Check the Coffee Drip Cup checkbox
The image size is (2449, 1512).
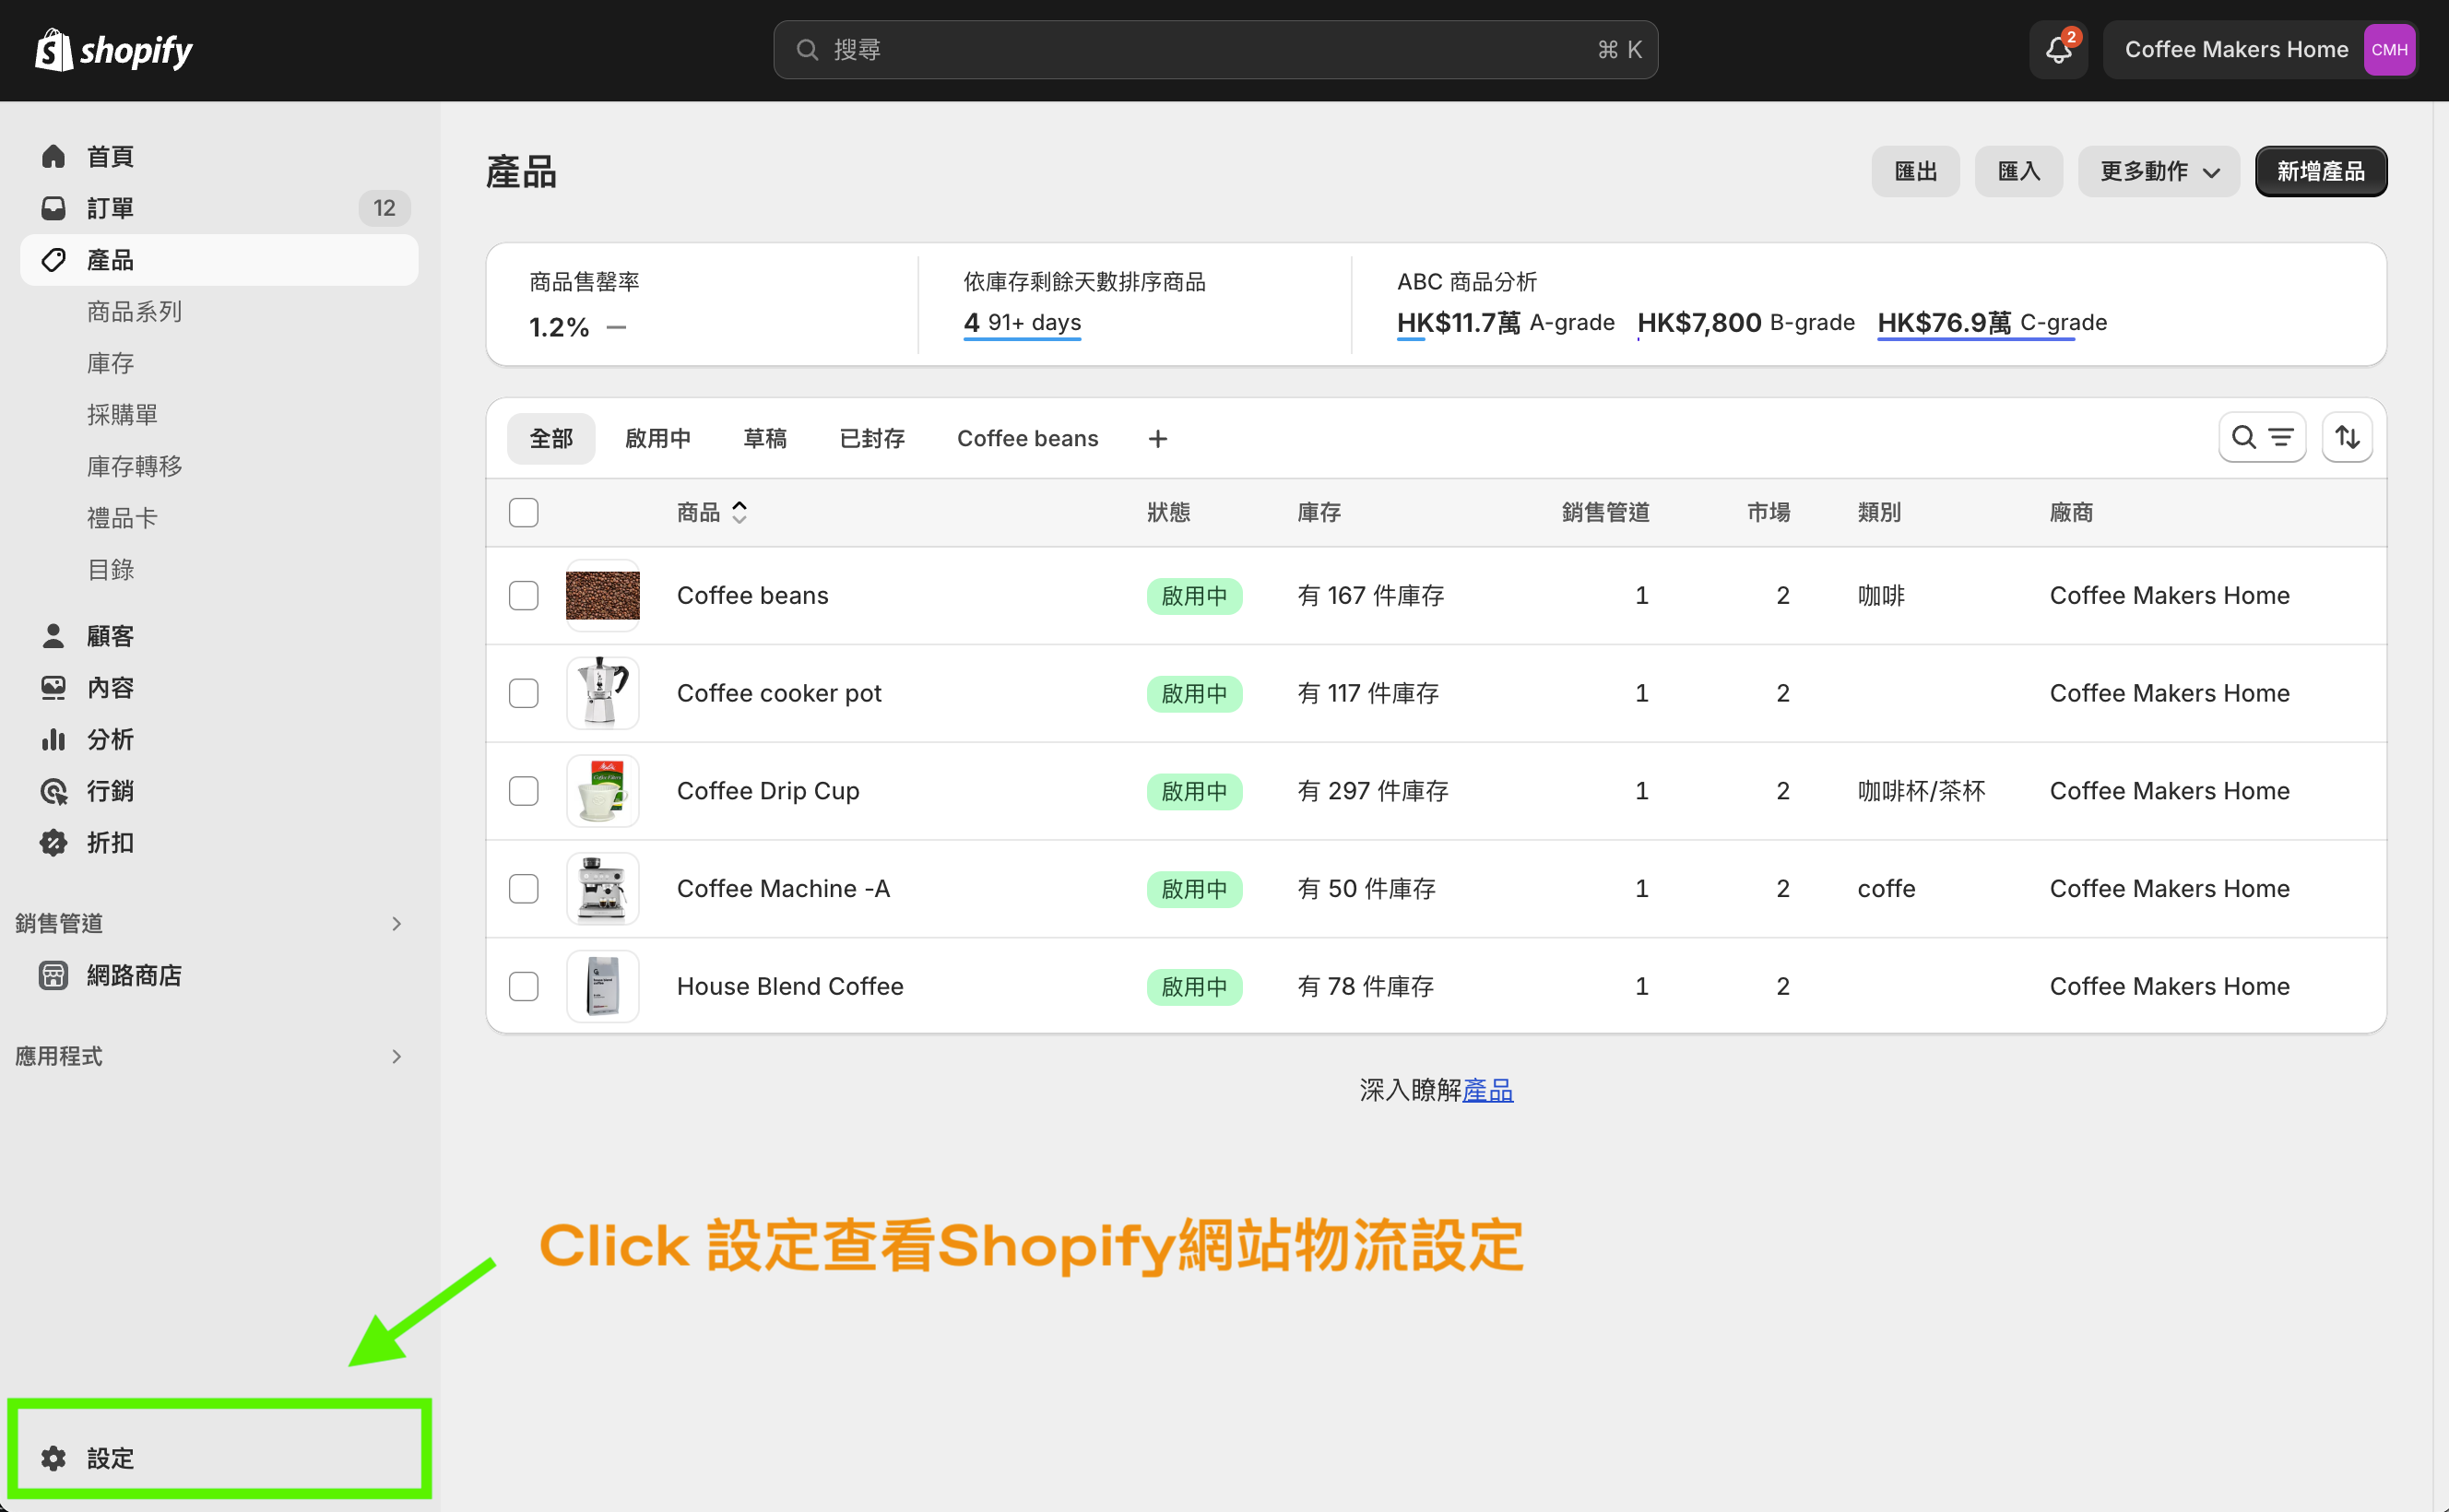[524, 791]
